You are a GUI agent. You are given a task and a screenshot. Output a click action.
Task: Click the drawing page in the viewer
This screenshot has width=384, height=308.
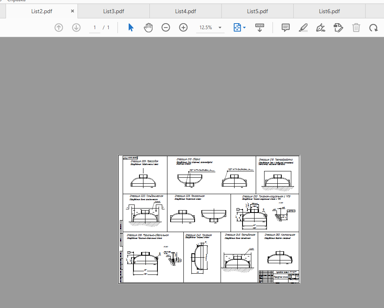pos(209,219)
